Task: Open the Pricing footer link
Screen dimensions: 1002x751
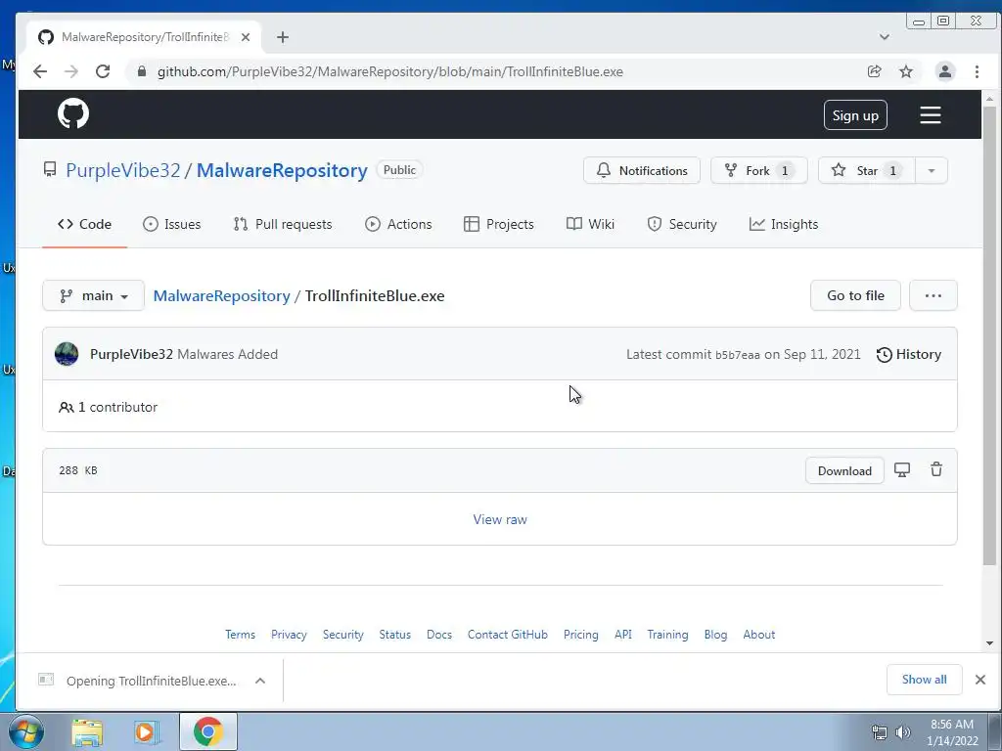Action: [x=581, y=634]
